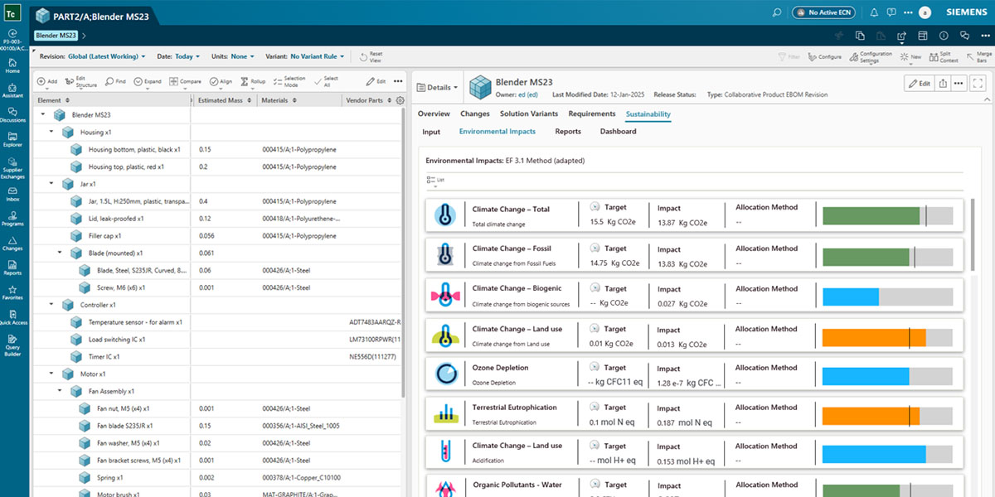Open the chat bubbles icon in the dark bar

point(964,36)
